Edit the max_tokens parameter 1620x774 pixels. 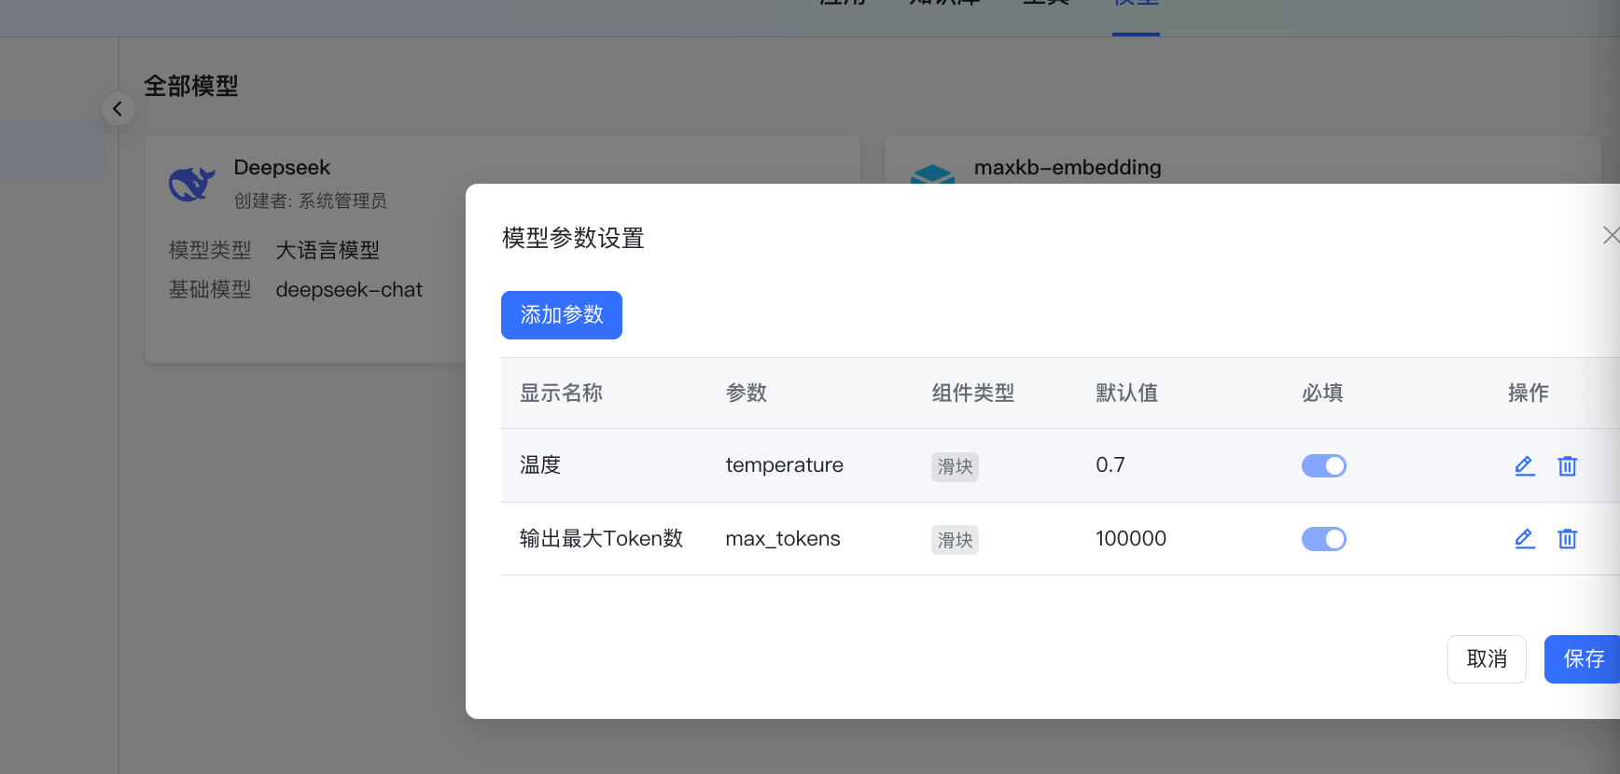pos(1524,538)
